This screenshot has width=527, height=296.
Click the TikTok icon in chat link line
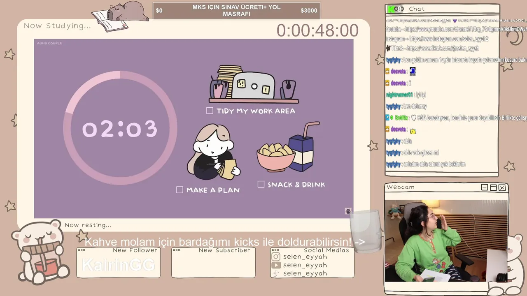coord(388,49)
